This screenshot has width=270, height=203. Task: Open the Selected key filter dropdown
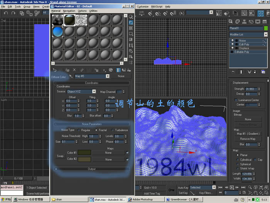pos(214,187)
